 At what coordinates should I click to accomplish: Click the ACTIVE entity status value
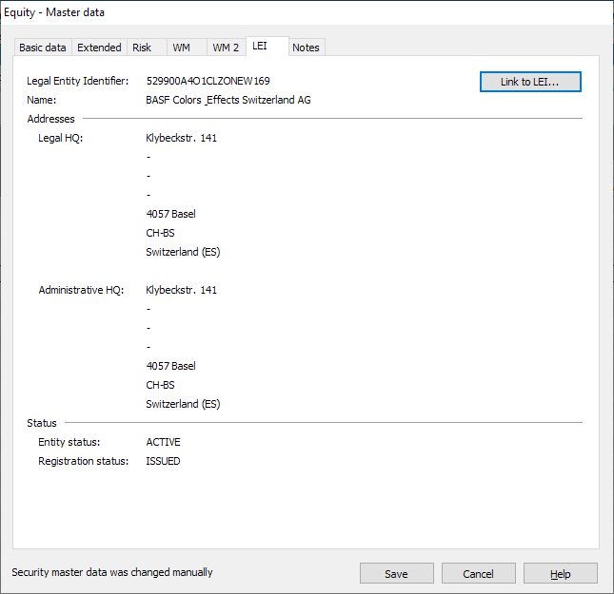point(163,442)
